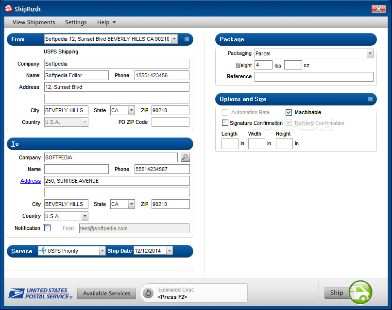The width and height of the screenshot is (392, 310).
Task: Toggle the Automation Rate checkbox
Action: tap(225, 112)
